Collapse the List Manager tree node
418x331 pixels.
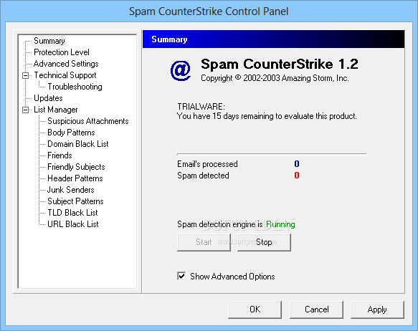tap(26, 110)
